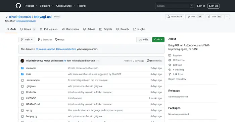
Task: Fork the repository
Action: coord(195,17)
